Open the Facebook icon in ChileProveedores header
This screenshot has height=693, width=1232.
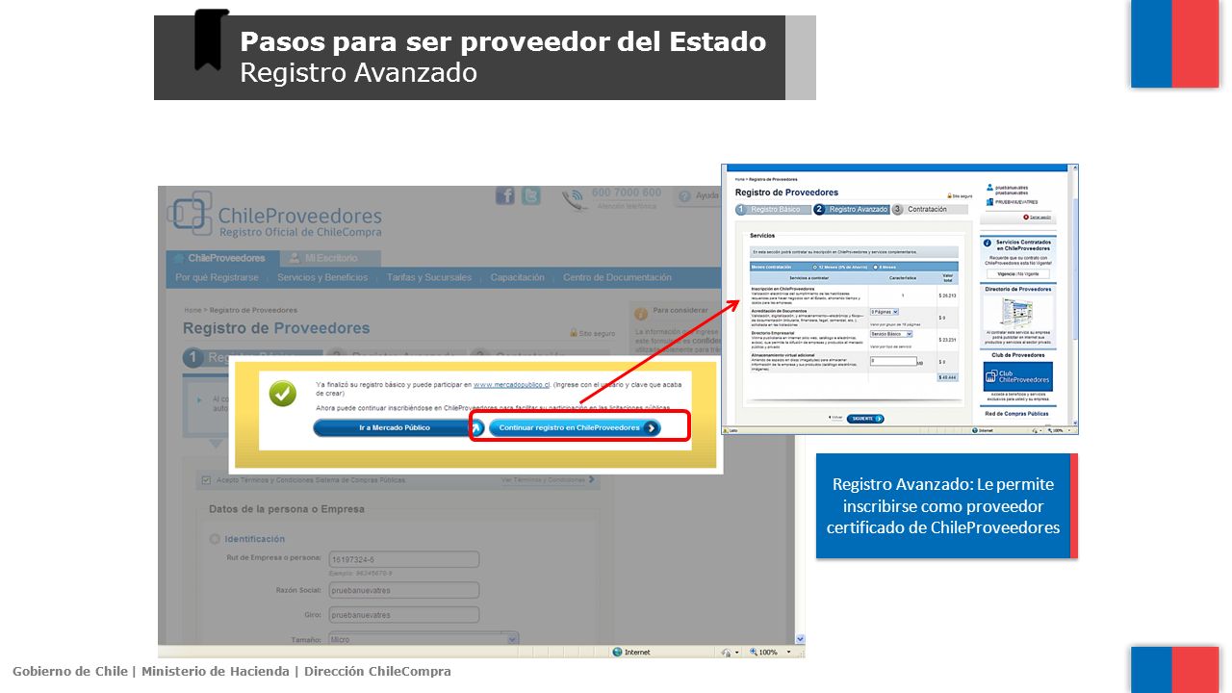505,196
